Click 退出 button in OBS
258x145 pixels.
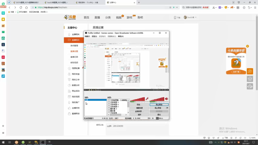point(159,115)
